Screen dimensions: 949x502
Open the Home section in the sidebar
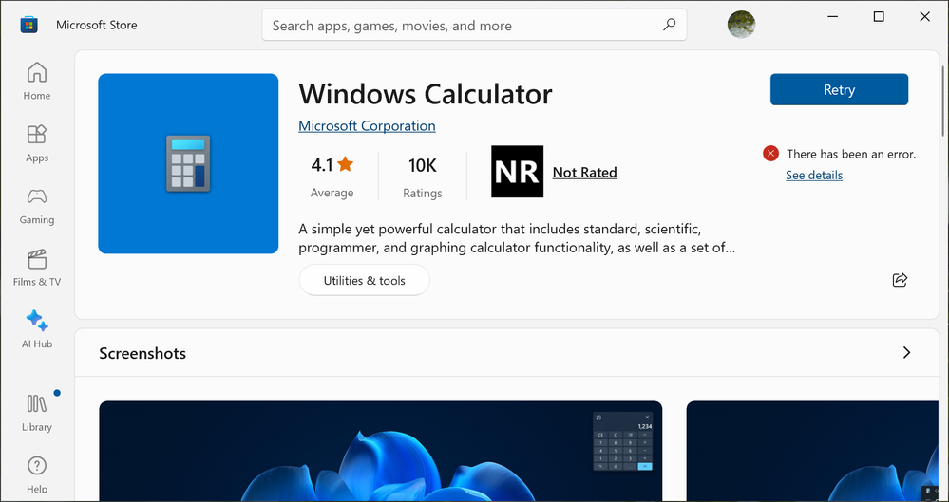[x=37, y=81]
